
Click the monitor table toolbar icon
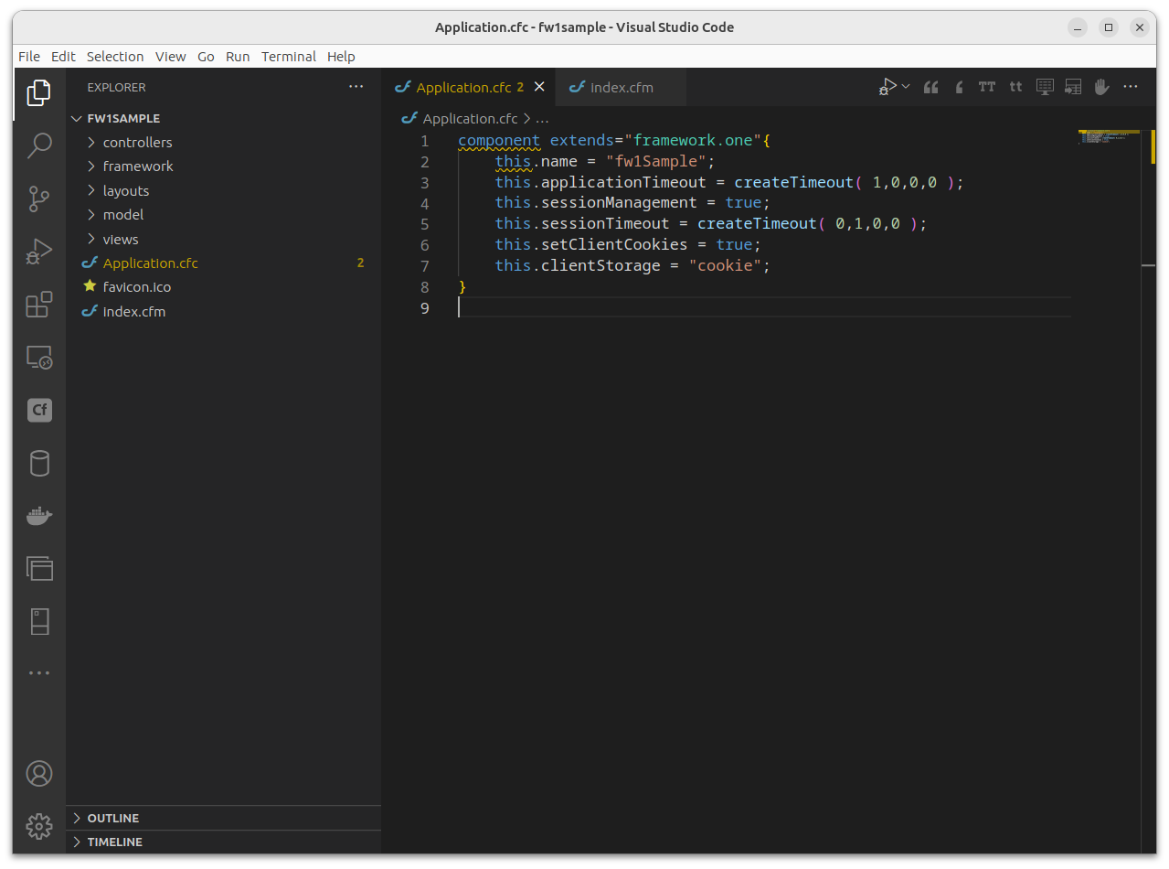click(x=1045, y=87)
